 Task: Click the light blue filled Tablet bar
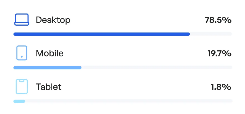19,101
